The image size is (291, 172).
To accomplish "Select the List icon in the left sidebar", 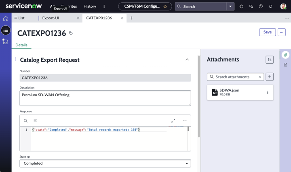I will click(x=6, y=30).
